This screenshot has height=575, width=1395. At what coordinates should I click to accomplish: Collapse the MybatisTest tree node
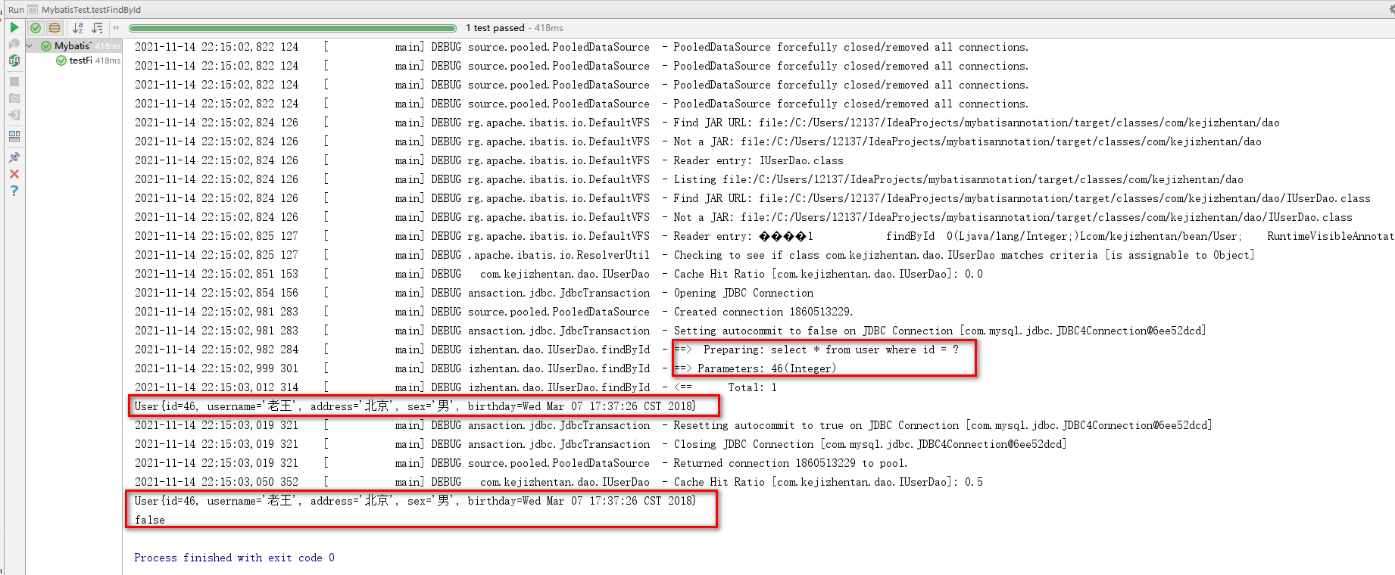coord(30,46)
